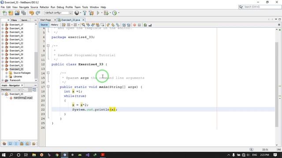The width and height of the screenshot is (282, 158).
Task: Expand the Source Packages node
Action: (7, 73)
